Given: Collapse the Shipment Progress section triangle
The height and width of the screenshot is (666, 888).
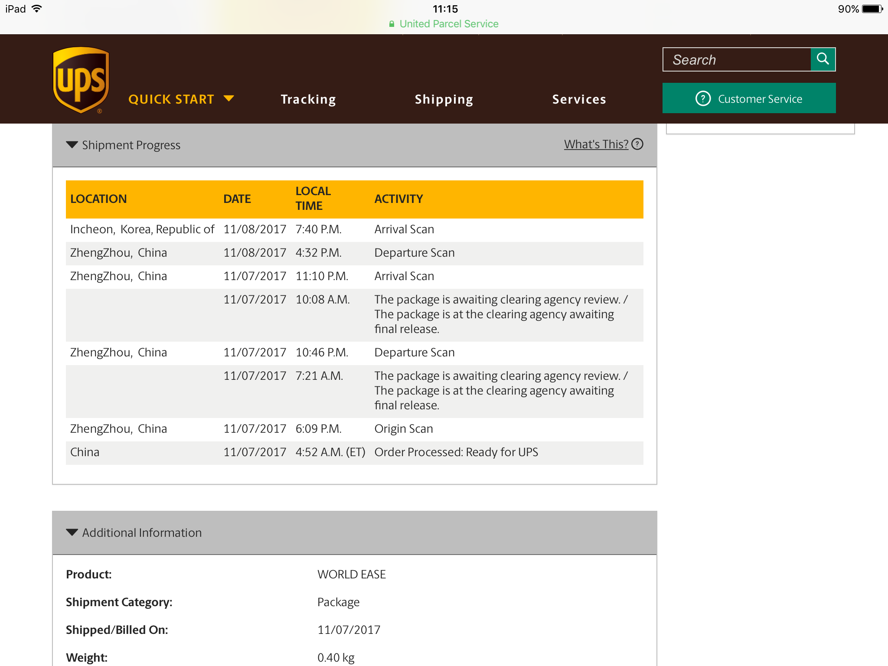Looking at the screenshot, I should 72,144.
